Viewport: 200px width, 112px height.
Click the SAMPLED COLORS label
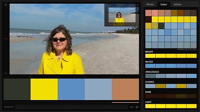187,50
